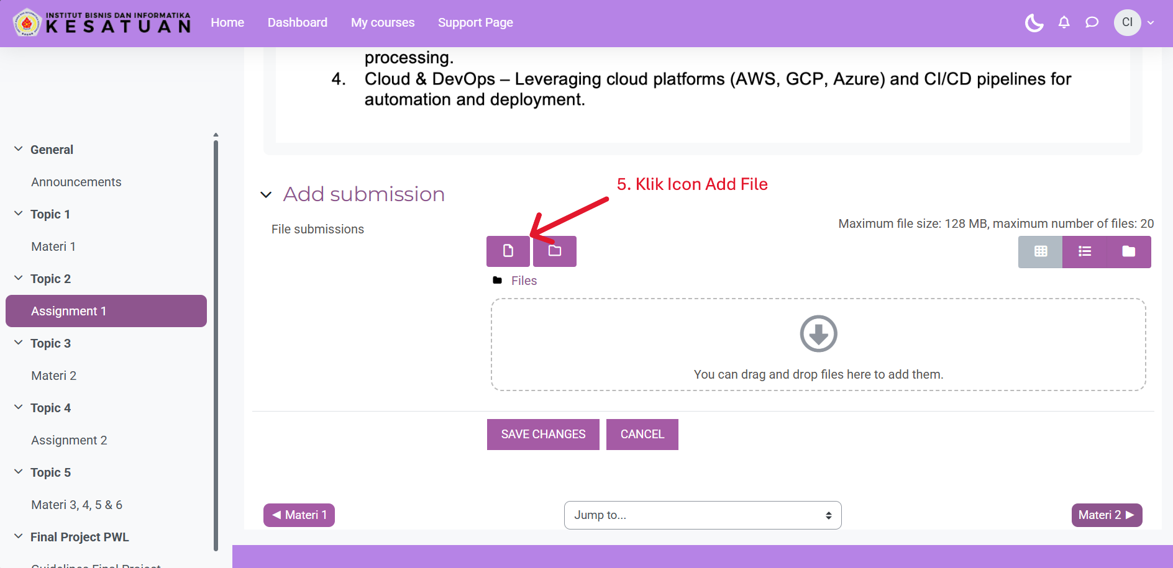
Task: Collapse the General section chevron
Action: click(x=18, y=149)
